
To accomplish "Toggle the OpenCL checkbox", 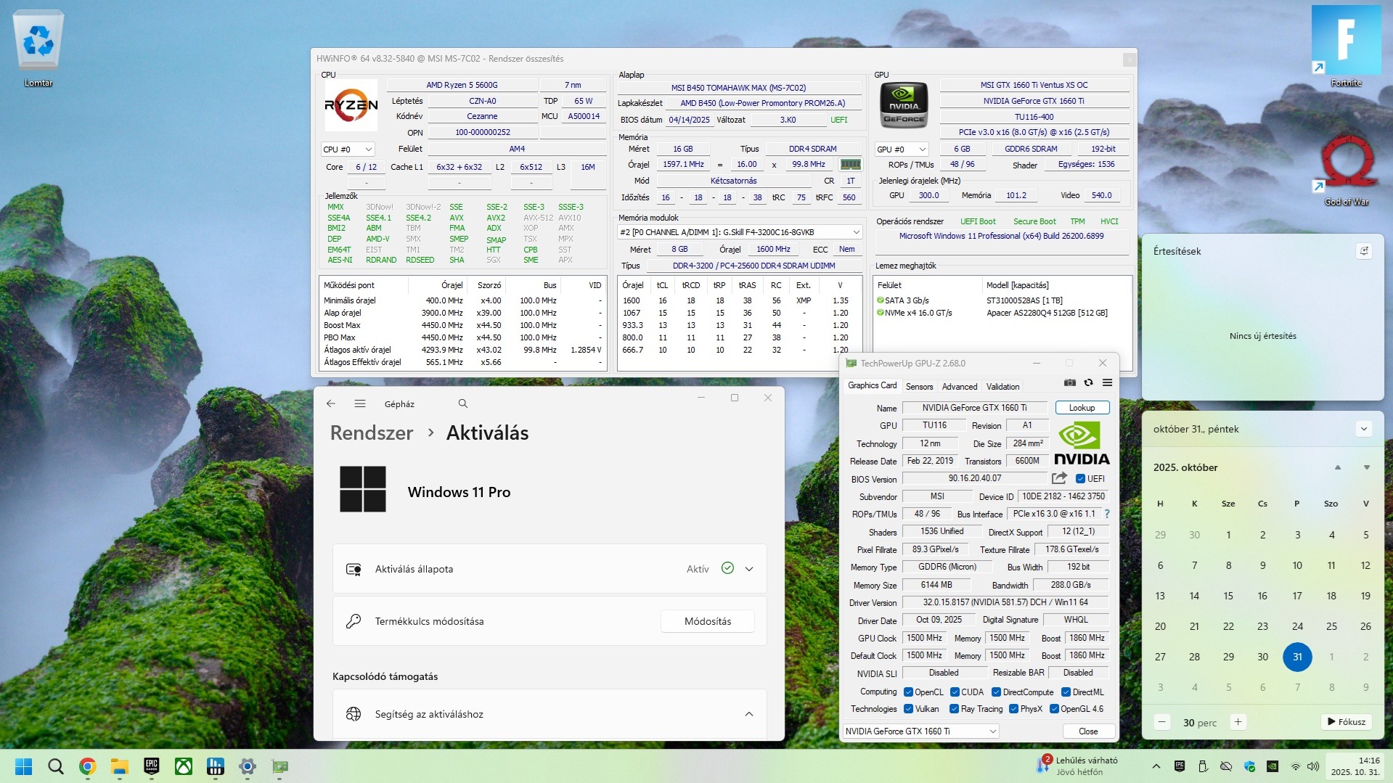I will coord(908,692).
